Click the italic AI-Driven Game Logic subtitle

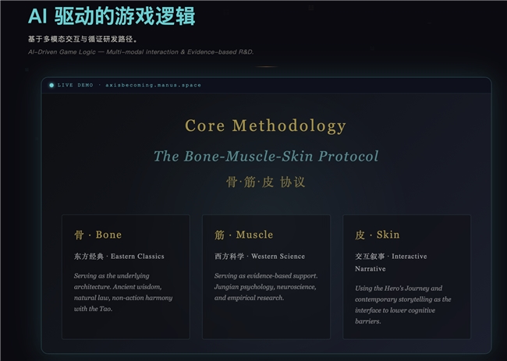click(140, 51)
